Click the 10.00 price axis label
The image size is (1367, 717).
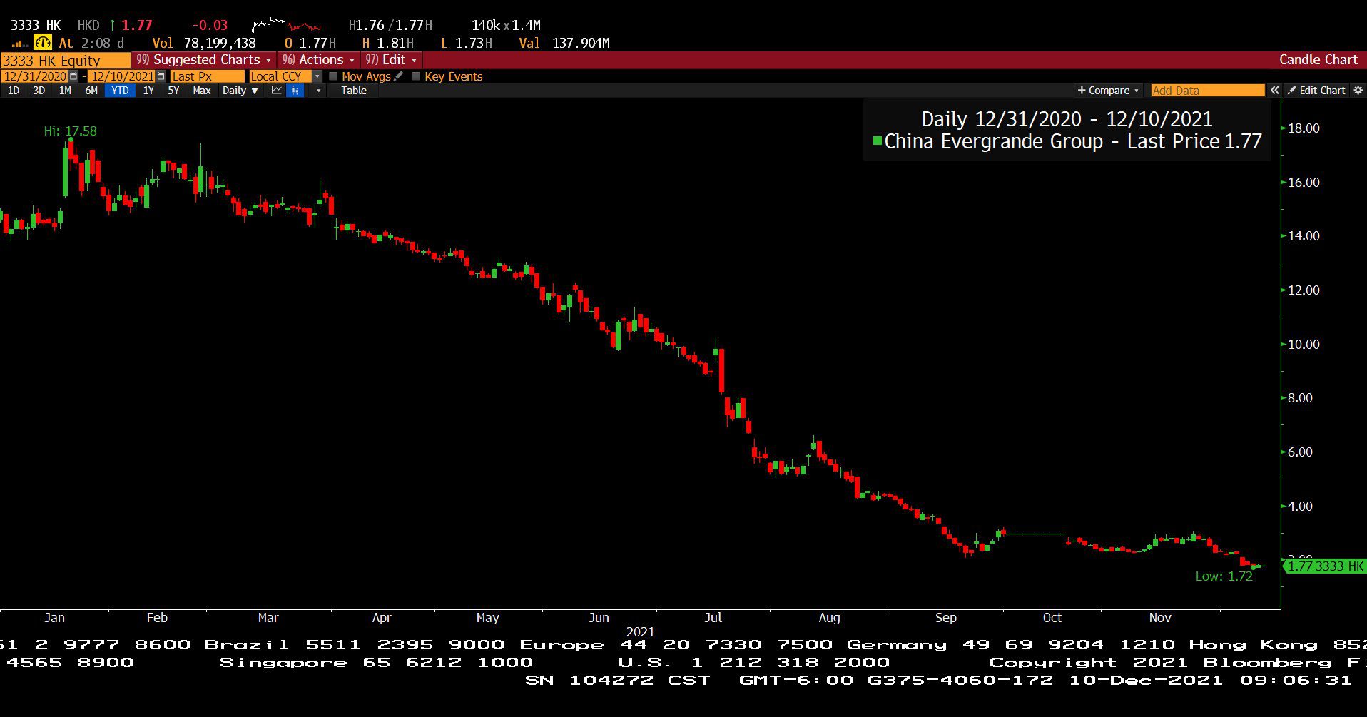[x=1304, y=344]
